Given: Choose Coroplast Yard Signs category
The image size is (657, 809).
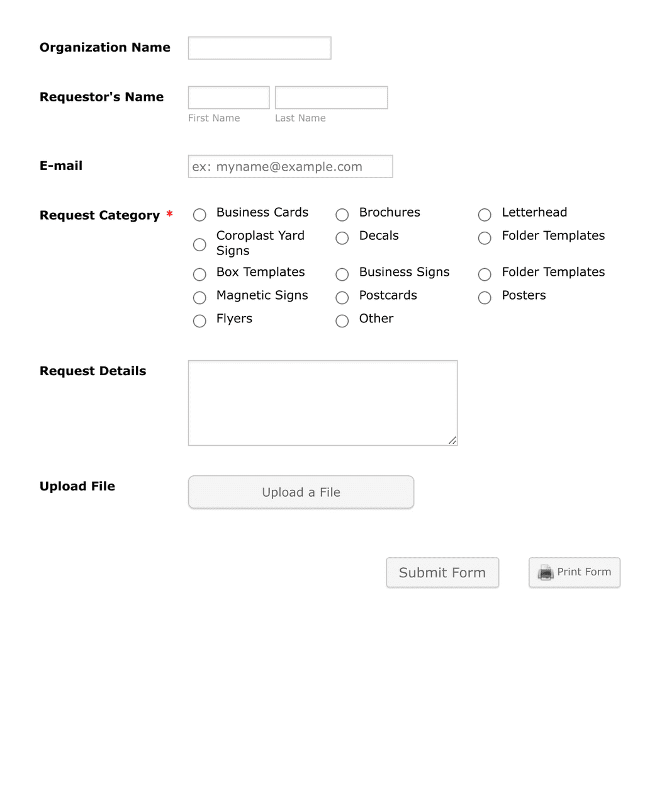Looking at the screenshot, I should (x=199, y=244).
